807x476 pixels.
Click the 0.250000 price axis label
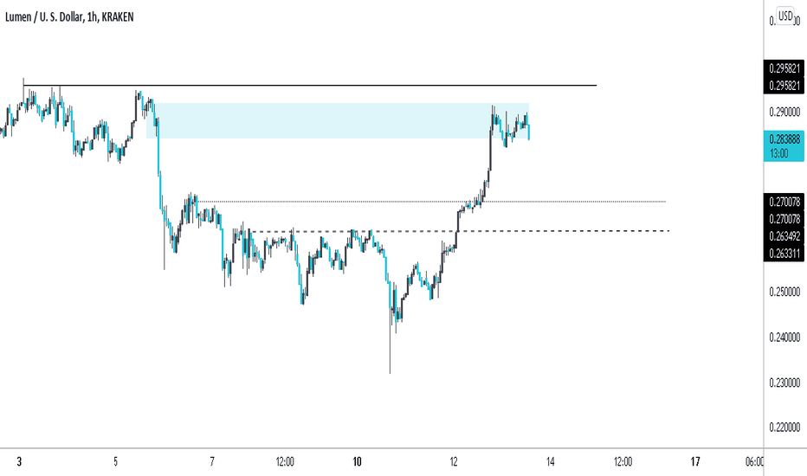point(784,292)
